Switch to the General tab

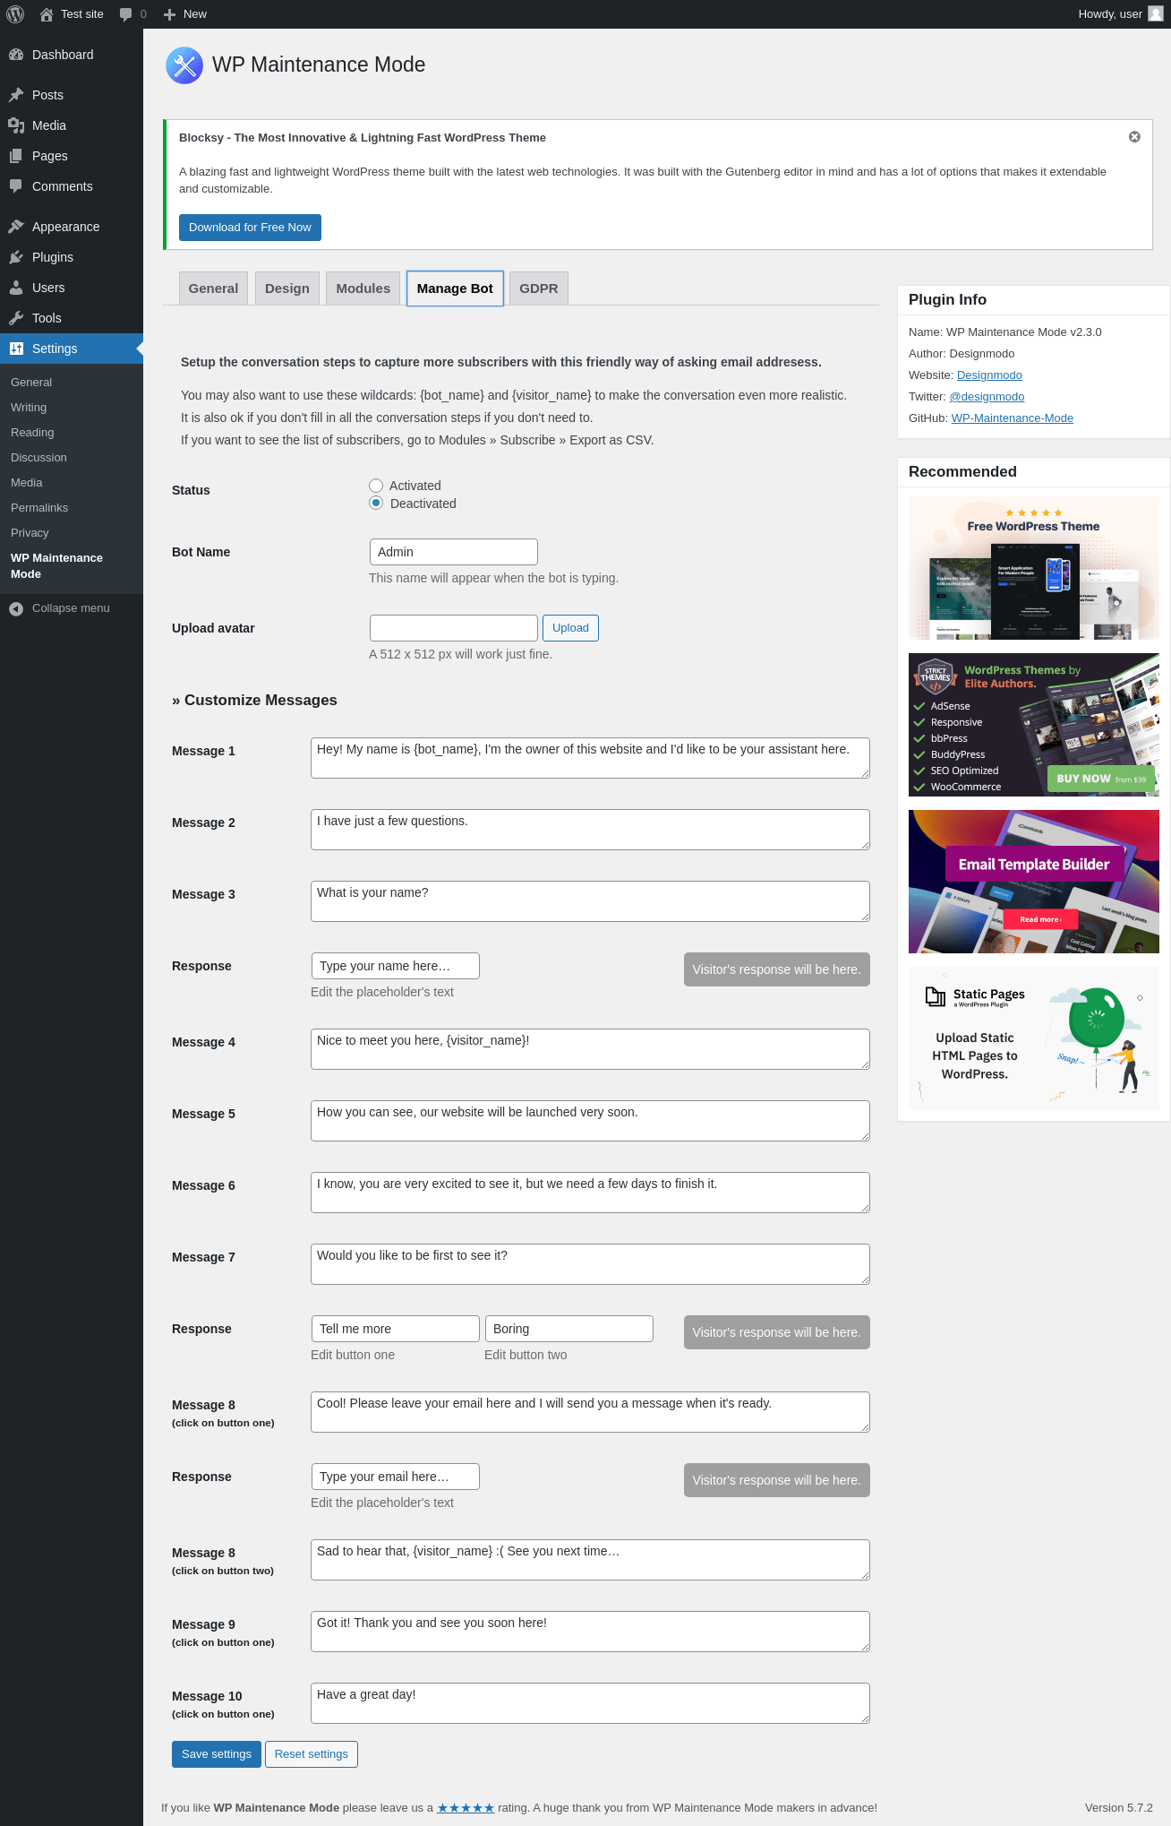click(213, 289)
